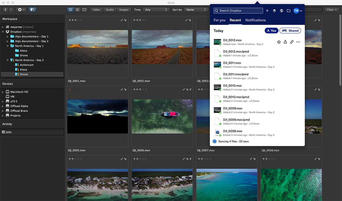This screenshot has width=342, height=201.
Task: Switch to list view mode
Action: [x=77, y=10]
